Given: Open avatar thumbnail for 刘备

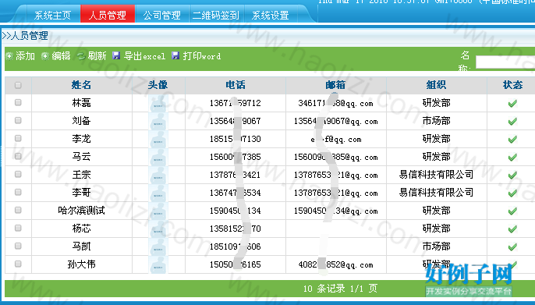Looking at the screenshot, I should 158,121.
